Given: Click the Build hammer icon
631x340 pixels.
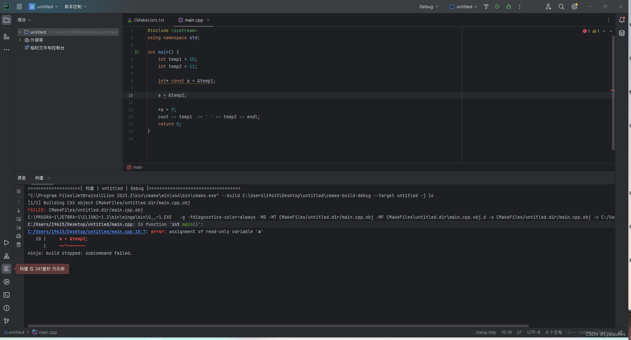Looking at the screenshot, I should click(x=486, y=7).
